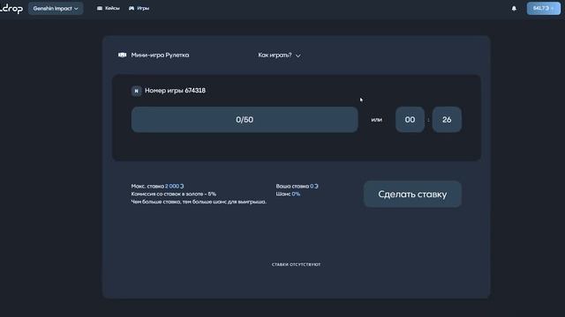Click the или label beside the timer
Viewport: 565px width, 317px height.
pos(377,120)
